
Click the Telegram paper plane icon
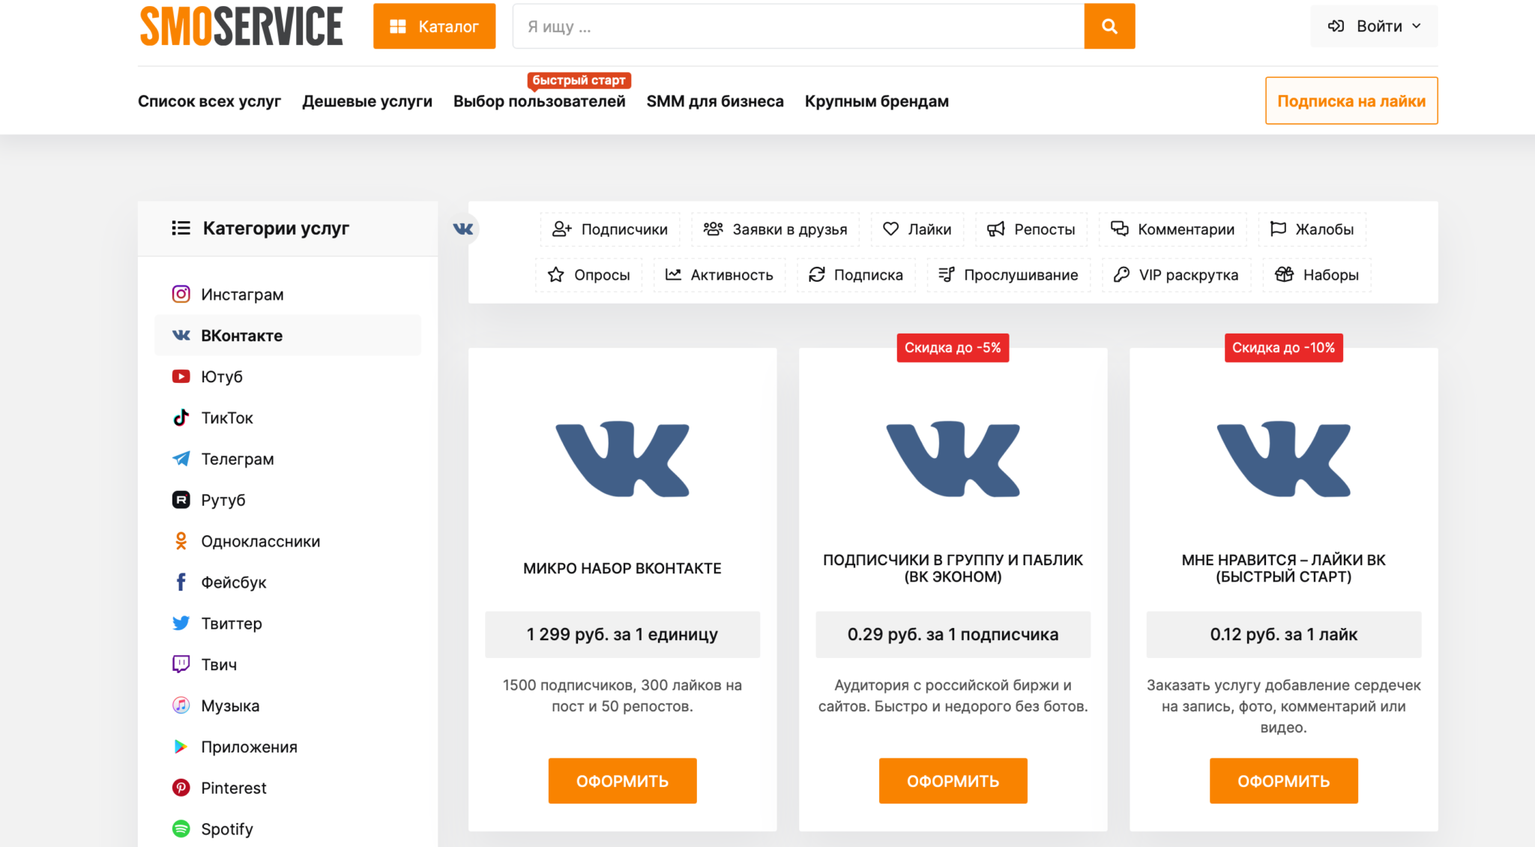(181, 459)
